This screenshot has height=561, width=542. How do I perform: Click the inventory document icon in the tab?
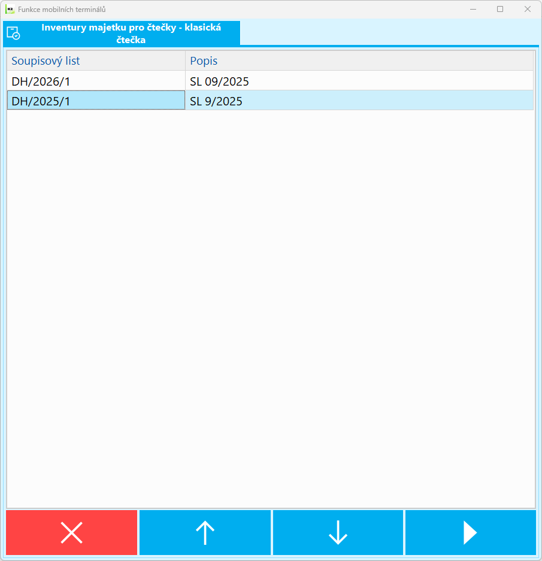coord(14,33)
